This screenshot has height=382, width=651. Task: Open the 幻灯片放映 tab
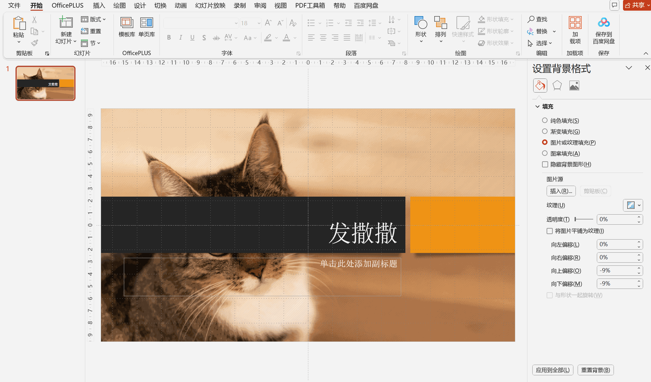tap(210, 5)
